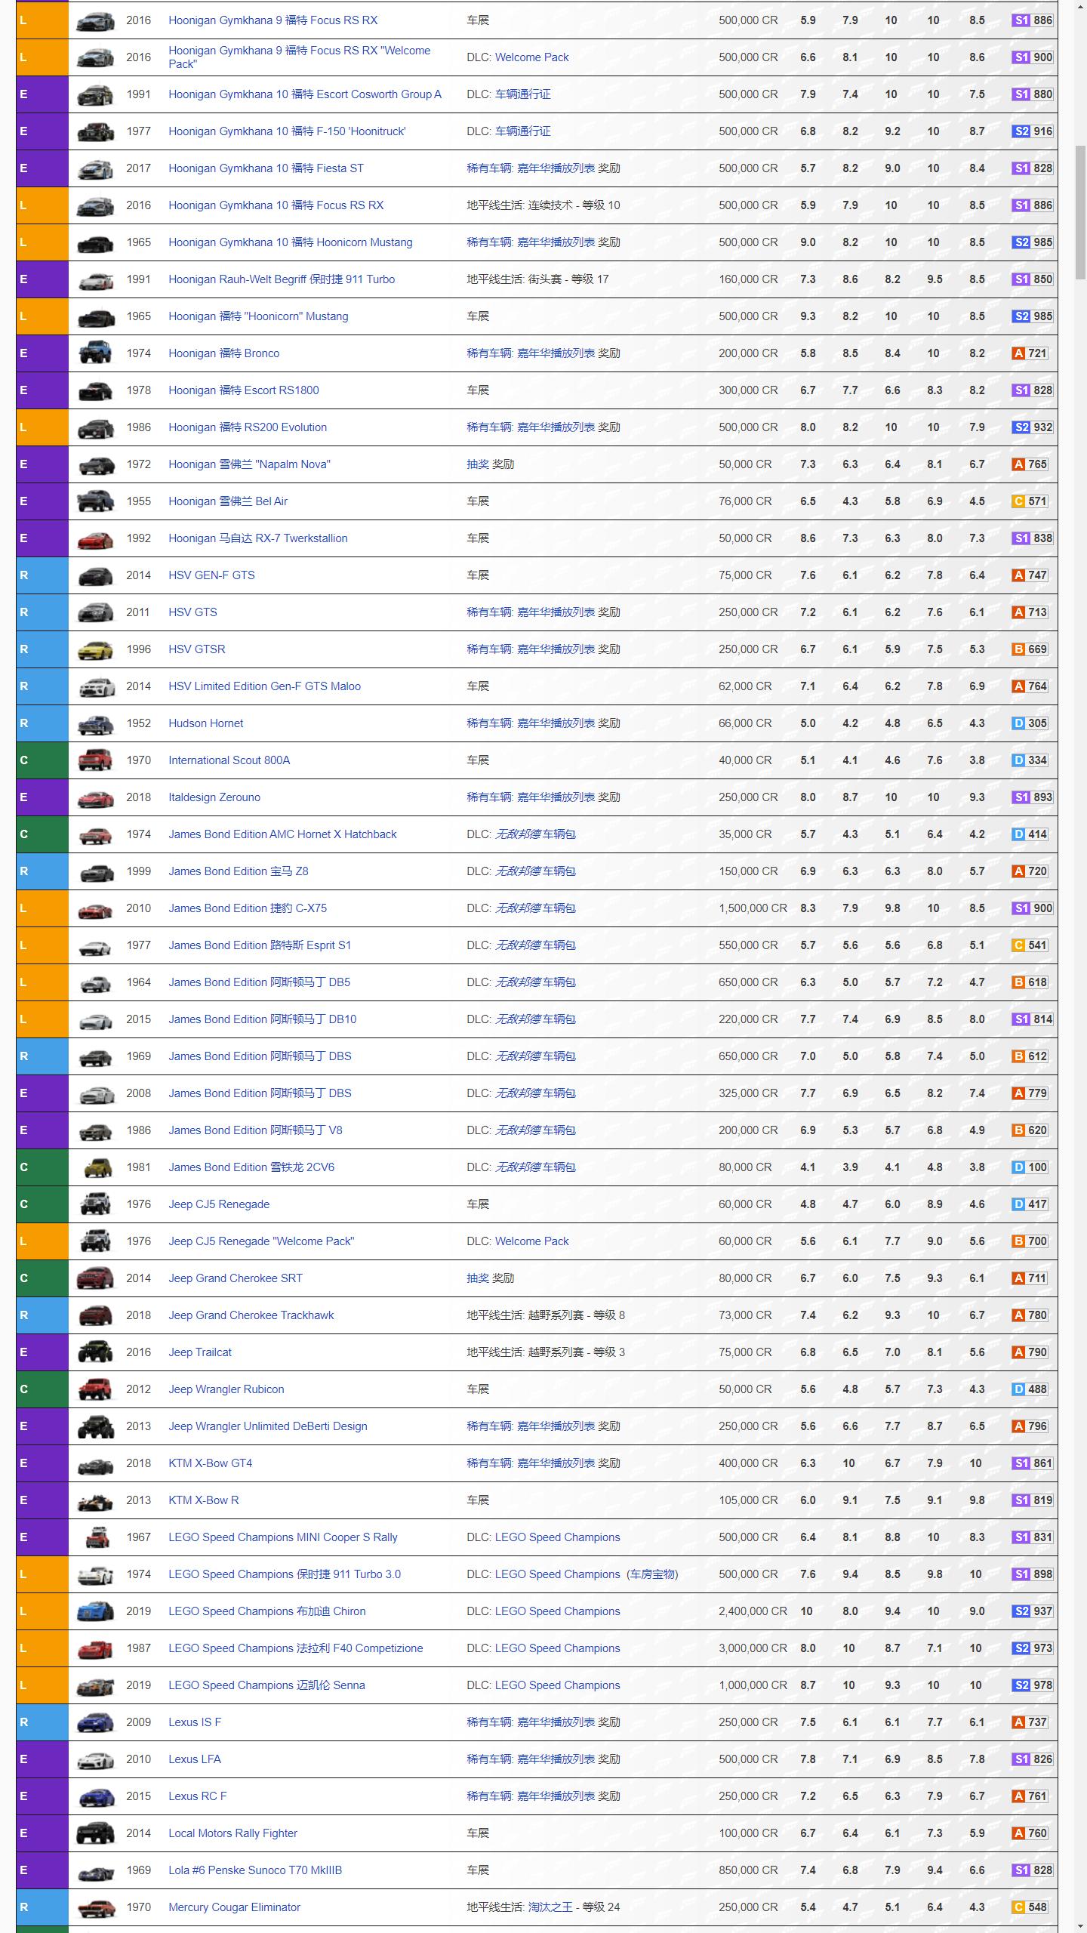1087x1933 pixels.
Task: Click the 车辆通行证 link in Escort Cosworth Group A row
Action: click(522, 94)
